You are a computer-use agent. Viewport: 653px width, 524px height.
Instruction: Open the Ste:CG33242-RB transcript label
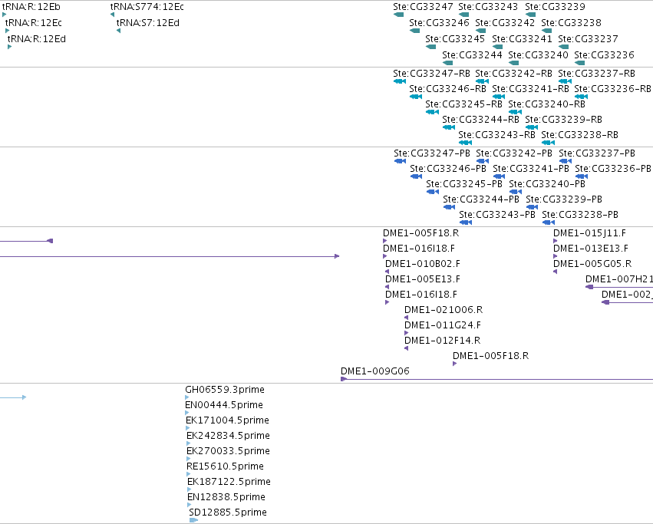click(513, 74)
